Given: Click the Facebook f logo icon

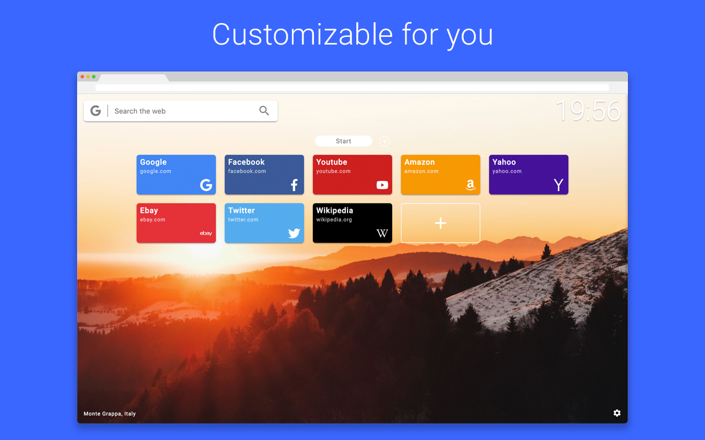Looking at the screenshot, I should 294,185.
